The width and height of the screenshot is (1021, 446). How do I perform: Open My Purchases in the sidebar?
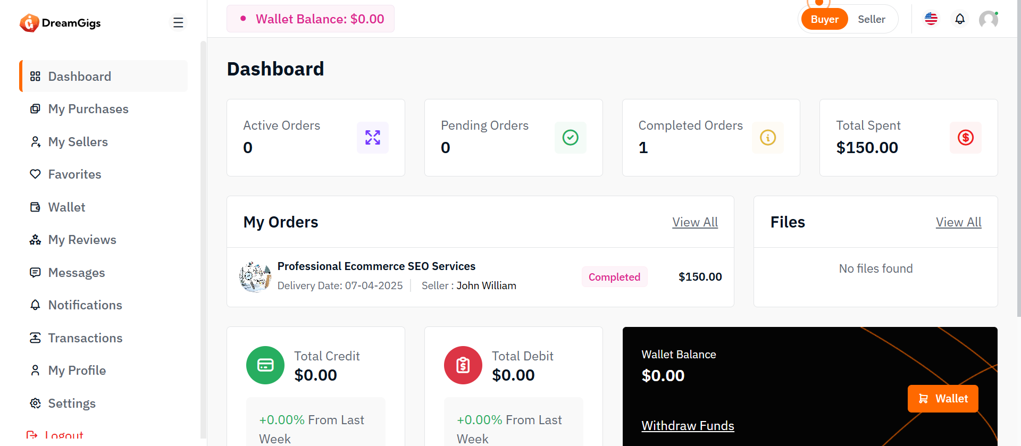click(88, 109)
